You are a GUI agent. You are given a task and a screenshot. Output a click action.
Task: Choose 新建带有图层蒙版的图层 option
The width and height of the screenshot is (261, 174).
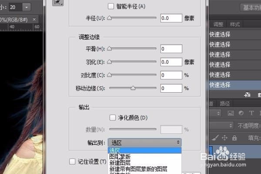pos(145,169)
